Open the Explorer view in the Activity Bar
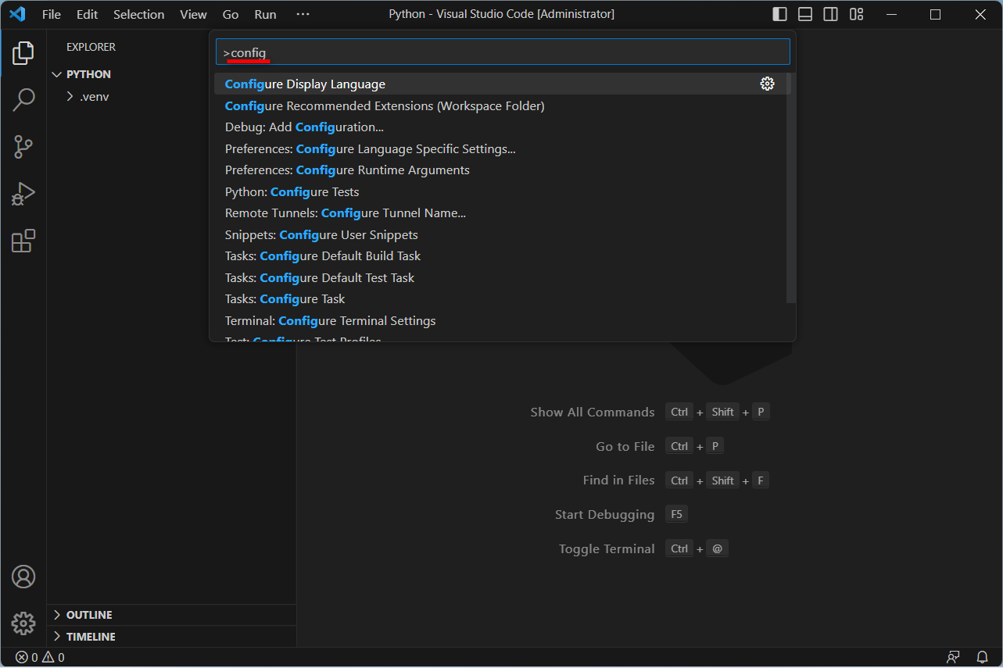Viewport: 1003px width, 668px height. (23, 52)
